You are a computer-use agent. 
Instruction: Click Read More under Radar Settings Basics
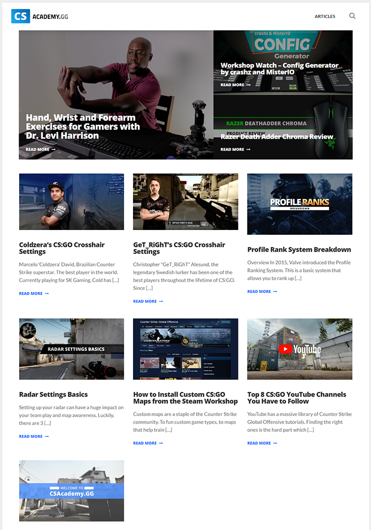34,436
